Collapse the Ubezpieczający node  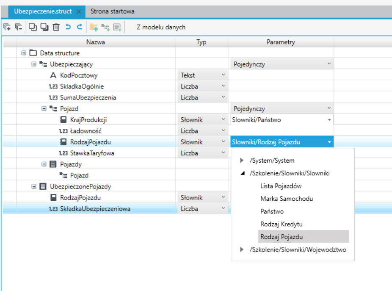[x=34, y=64]
